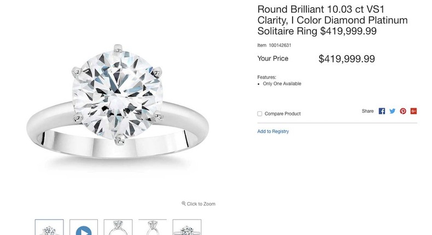The width and height of the screenshot is (432, 235).
Task: Open the Add to Registry link
Action: [x=273, y=132]
